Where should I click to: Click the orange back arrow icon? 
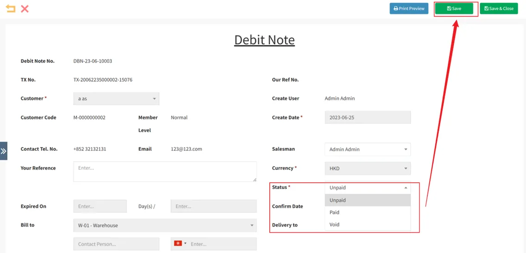pyautogui.click(x=10, y=8)
